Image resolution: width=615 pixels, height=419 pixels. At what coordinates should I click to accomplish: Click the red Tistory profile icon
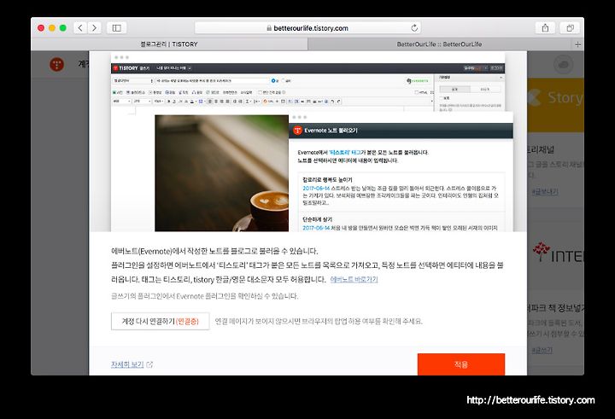click(x=57, y=64)
